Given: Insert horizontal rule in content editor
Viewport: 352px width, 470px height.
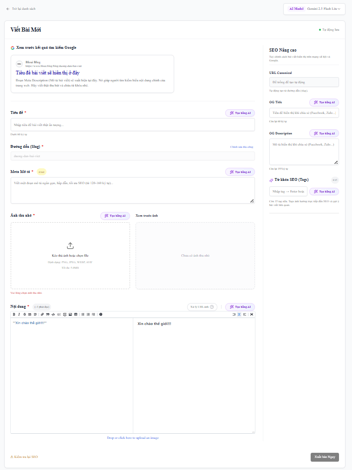Looking at the screenshot, I should pos(30,314).
